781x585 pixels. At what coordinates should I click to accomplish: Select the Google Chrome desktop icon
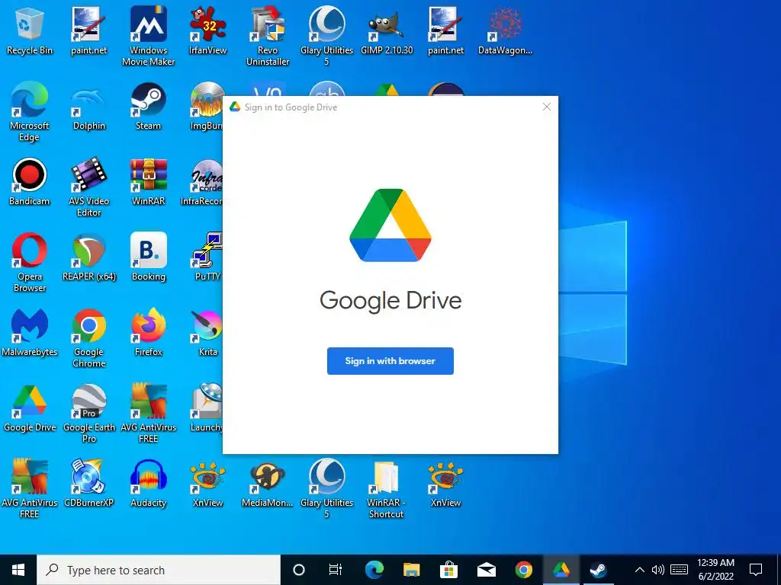click(x=88, y=338)
